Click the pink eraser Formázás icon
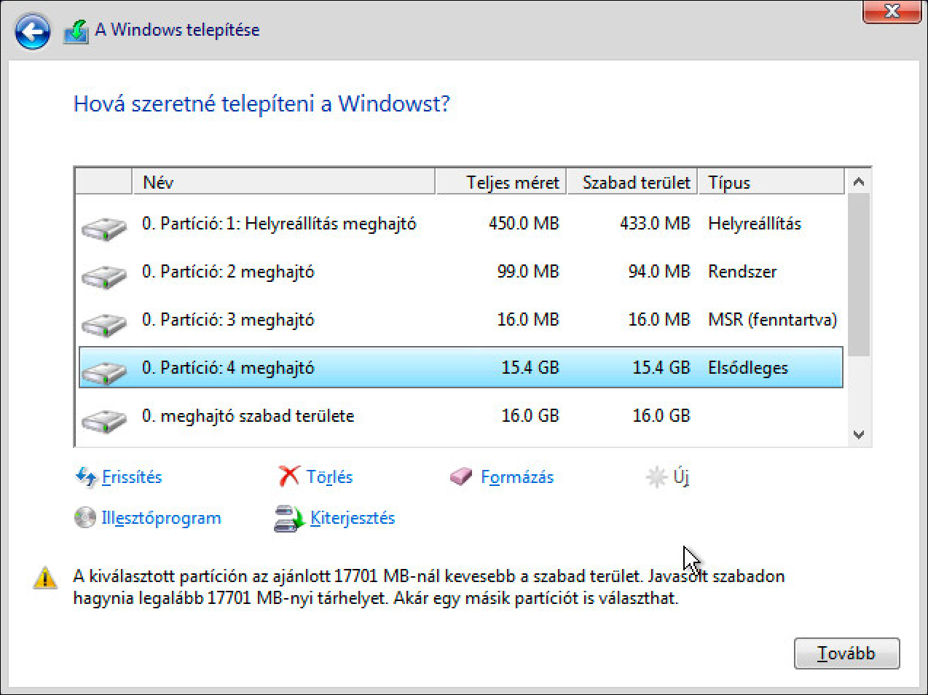 [461, 477]
